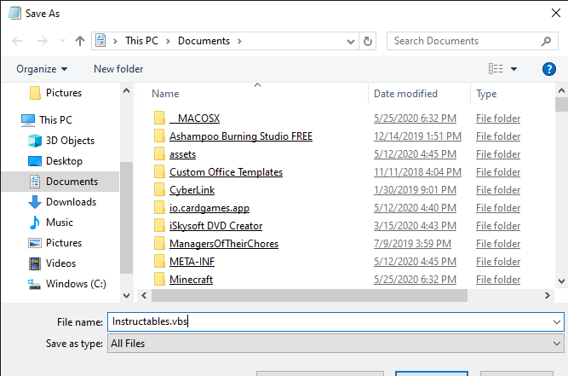Open the Organize menu

[42, 69]
